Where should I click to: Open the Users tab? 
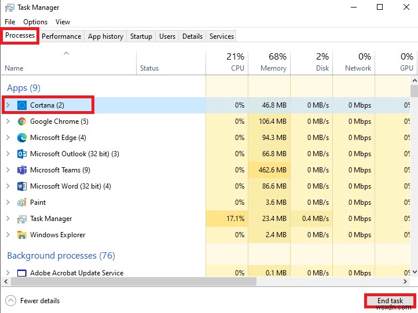point(167,36)
